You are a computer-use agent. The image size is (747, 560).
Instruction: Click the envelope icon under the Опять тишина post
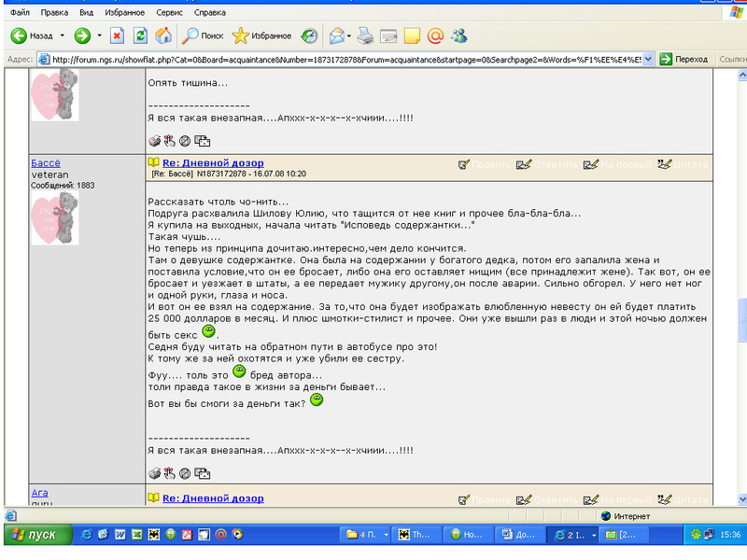pos(202,141)
